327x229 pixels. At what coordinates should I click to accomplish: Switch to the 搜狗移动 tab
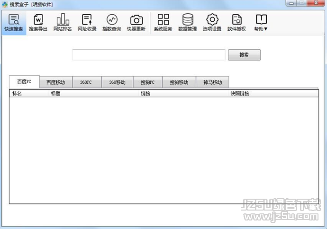click(x=179, y=82)
